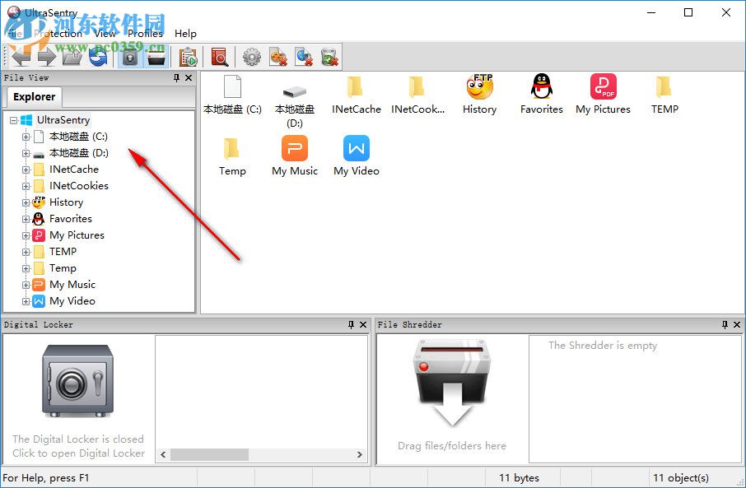Toggle the File Shredder toolbar icon

click(x=156, y=58)
